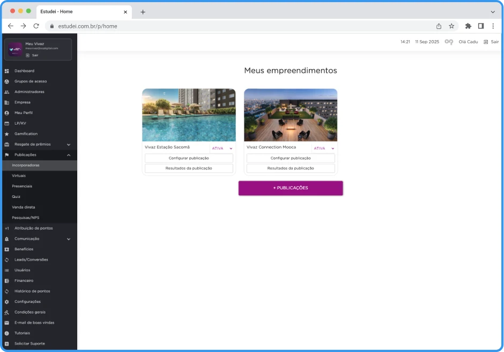Click the browser extensions puzzle icon
Viewport: 504px width, 352px height.
(468, 26)
